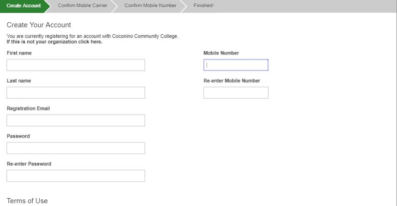Select the Create Account step
This screenshot has width=397, height=206.
coord(24,6)
